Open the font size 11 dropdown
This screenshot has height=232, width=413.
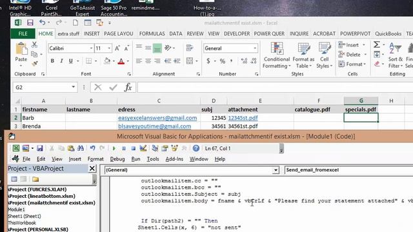109,48
